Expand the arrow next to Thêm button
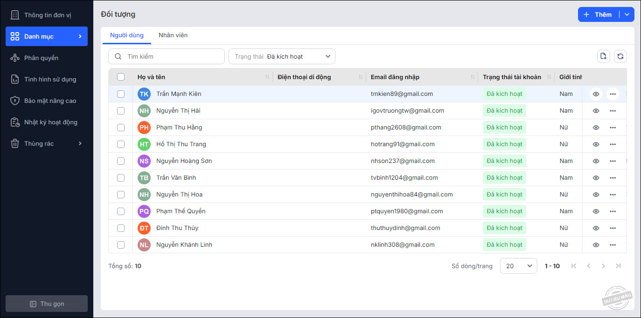Screen dimensions: 641x318 tap(627, 14)
